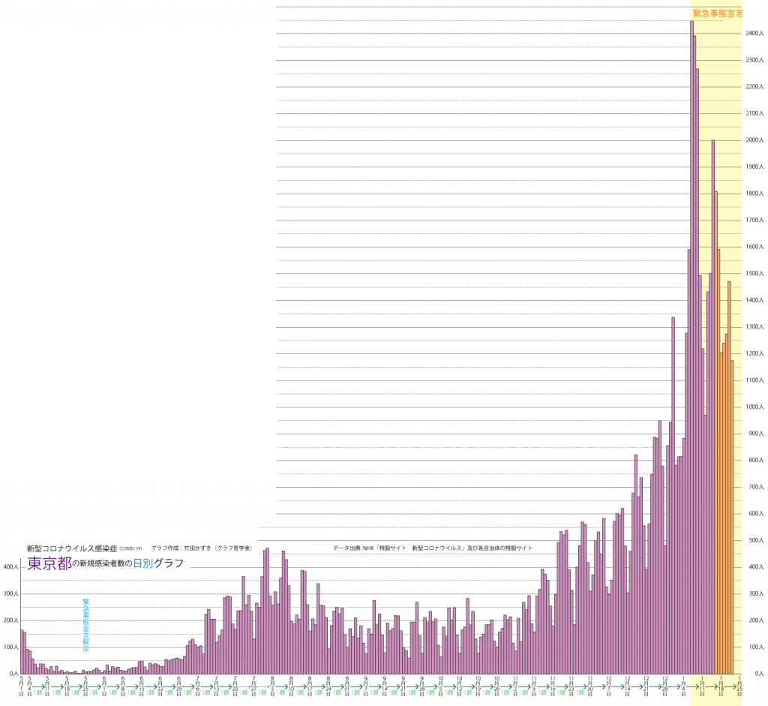Click the 400人 label on left axis
Viewport: 768px width, 706px height.
(10, 567)
